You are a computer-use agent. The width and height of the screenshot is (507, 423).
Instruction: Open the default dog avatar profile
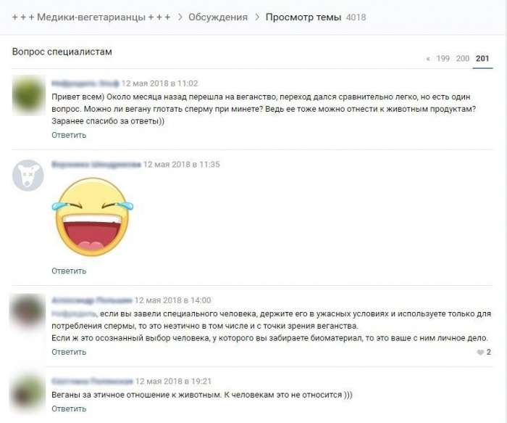click(28, 176)
